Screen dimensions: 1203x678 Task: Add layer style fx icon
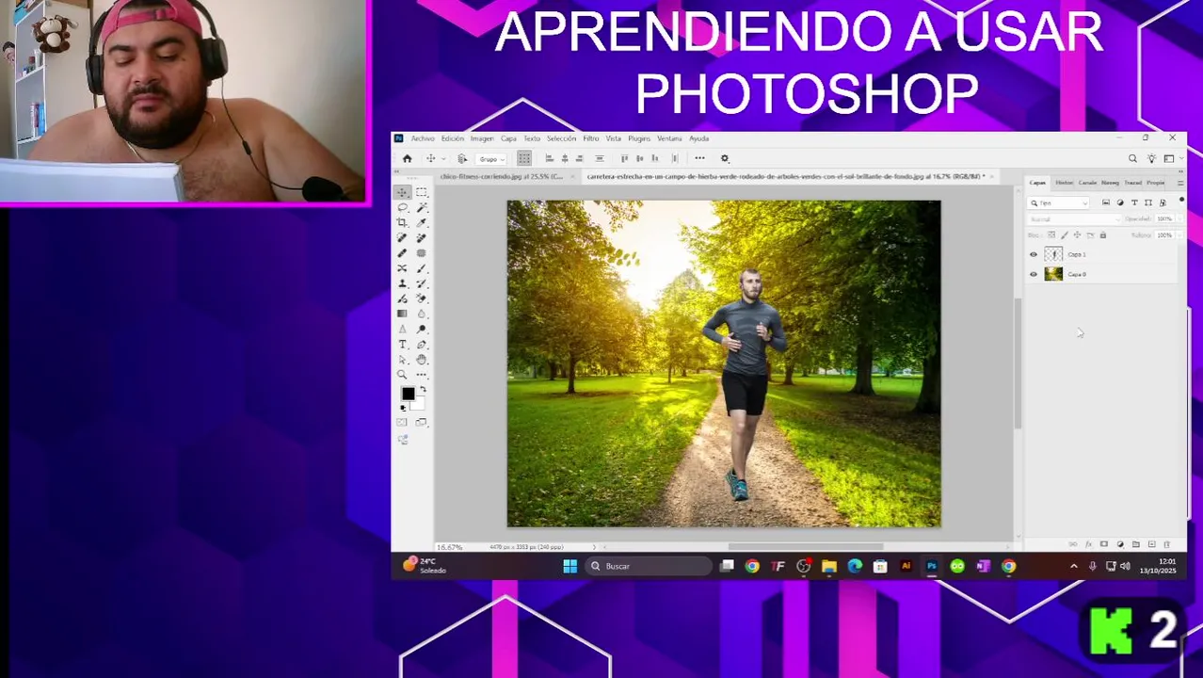(x=1088, y=544)
